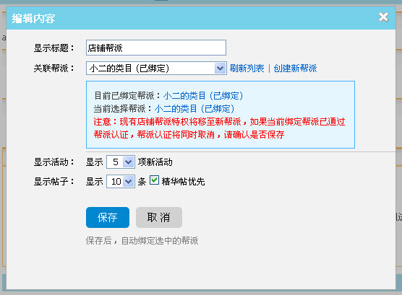Open 目前已绑定帮派 小二的类目 link
Image resolution: width=402 pixels, height=295 pixels.
click(x=203, y=96)
